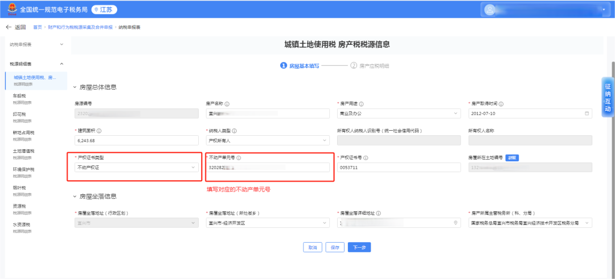Click the 建筑面积 input showing 6,243.68
615x279 pixels.
coord(136,140)
